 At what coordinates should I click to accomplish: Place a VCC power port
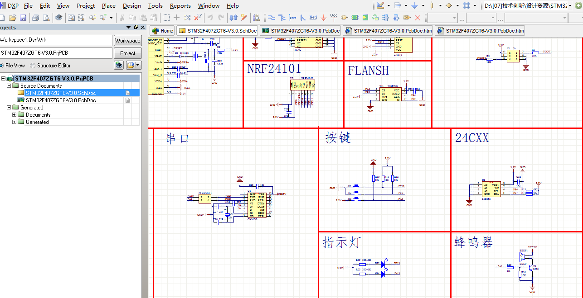click(x=334, y=18)
